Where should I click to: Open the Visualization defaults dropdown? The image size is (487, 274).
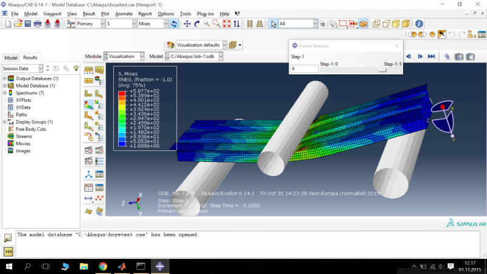[224, 45]
